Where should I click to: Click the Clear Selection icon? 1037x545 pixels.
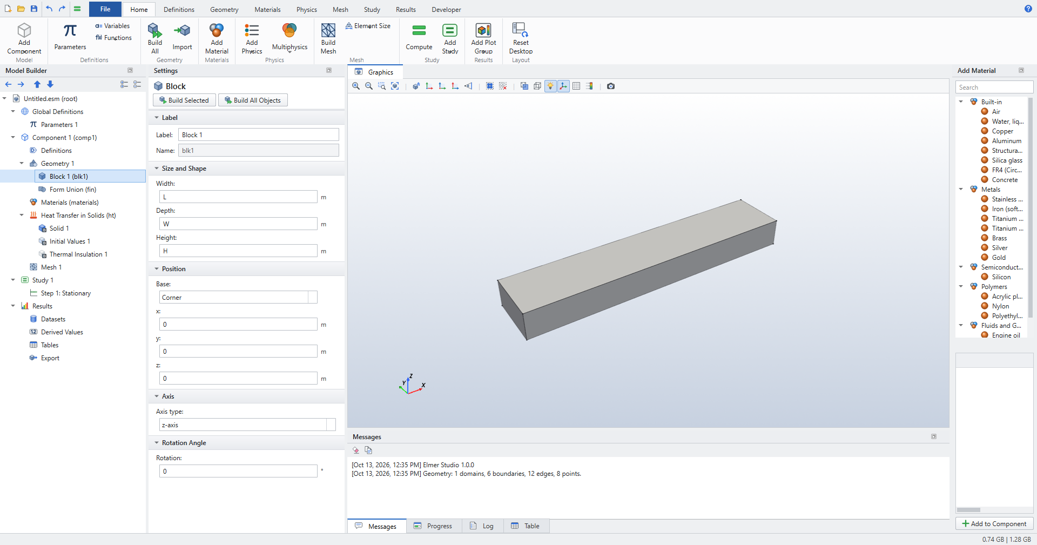point(503,86)
